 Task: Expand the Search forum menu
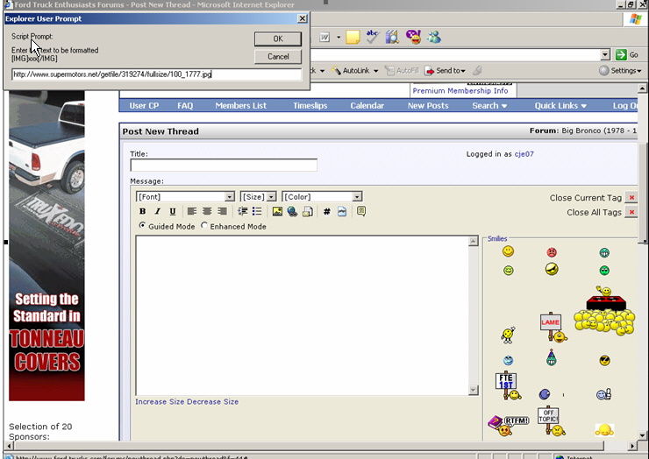[x=489, y=105]
